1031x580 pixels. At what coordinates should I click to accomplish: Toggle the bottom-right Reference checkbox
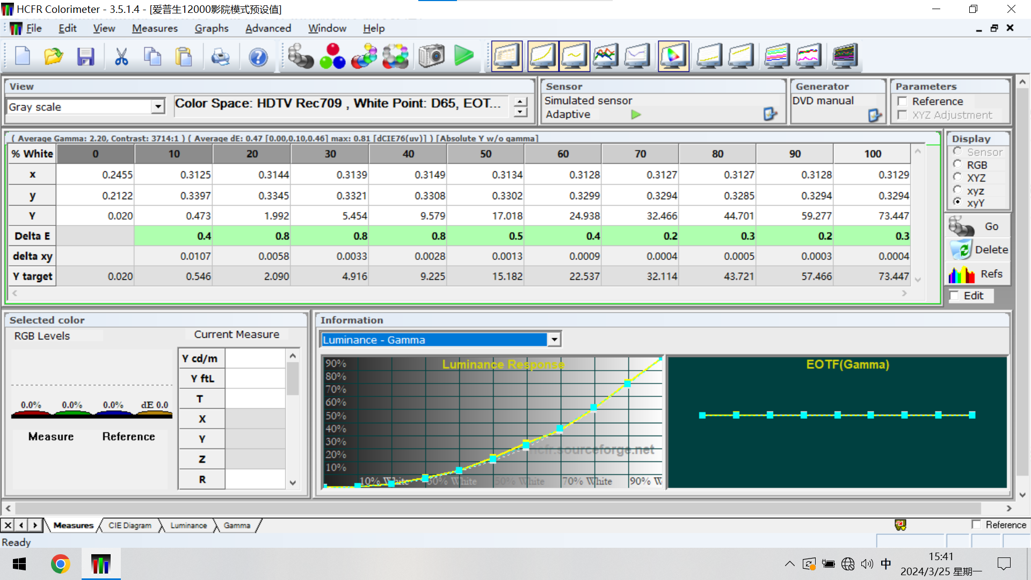point(976,525)
